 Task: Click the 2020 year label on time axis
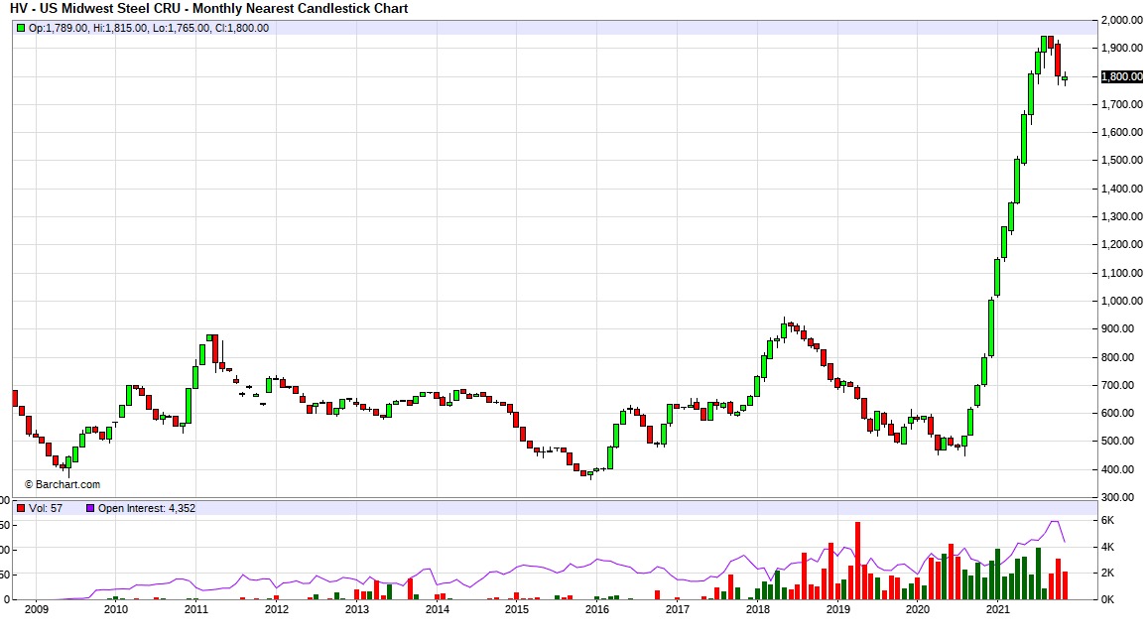[x=918, y=609]
